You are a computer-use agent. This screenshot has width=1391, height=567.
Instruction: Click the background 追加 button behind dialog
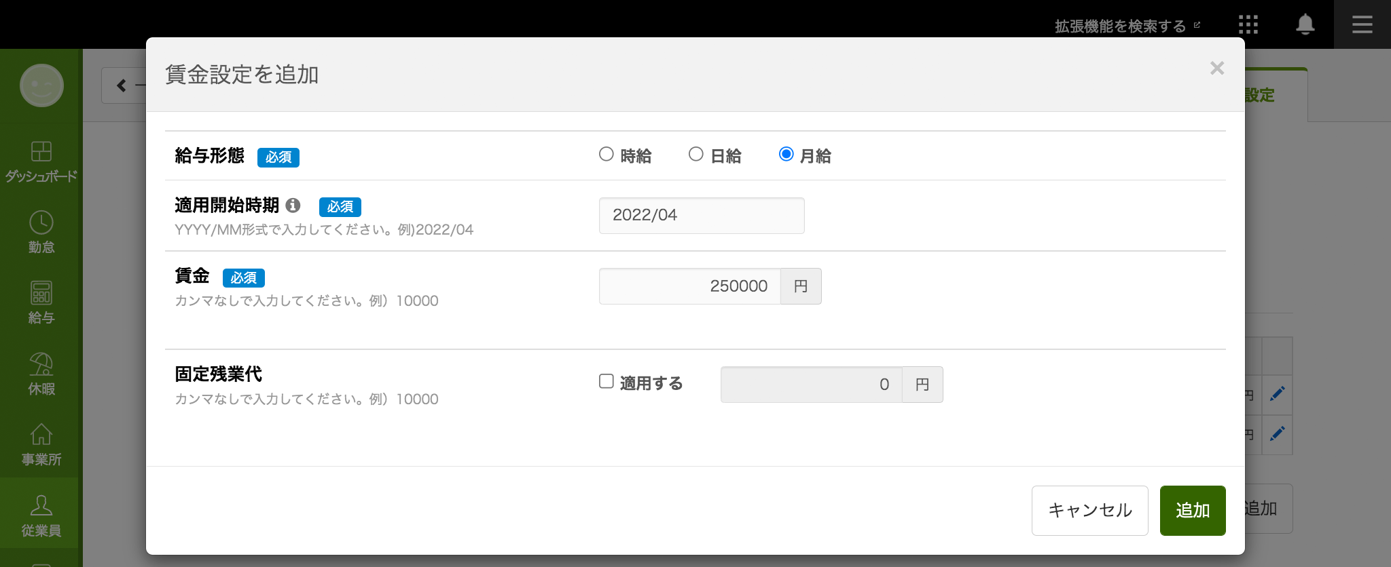[x=1267, y=509]
